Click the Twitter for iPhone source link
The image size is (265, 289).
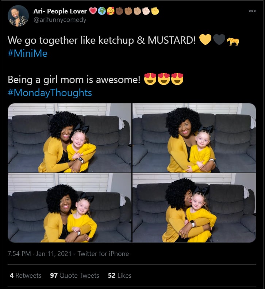(x=103, y=254)
